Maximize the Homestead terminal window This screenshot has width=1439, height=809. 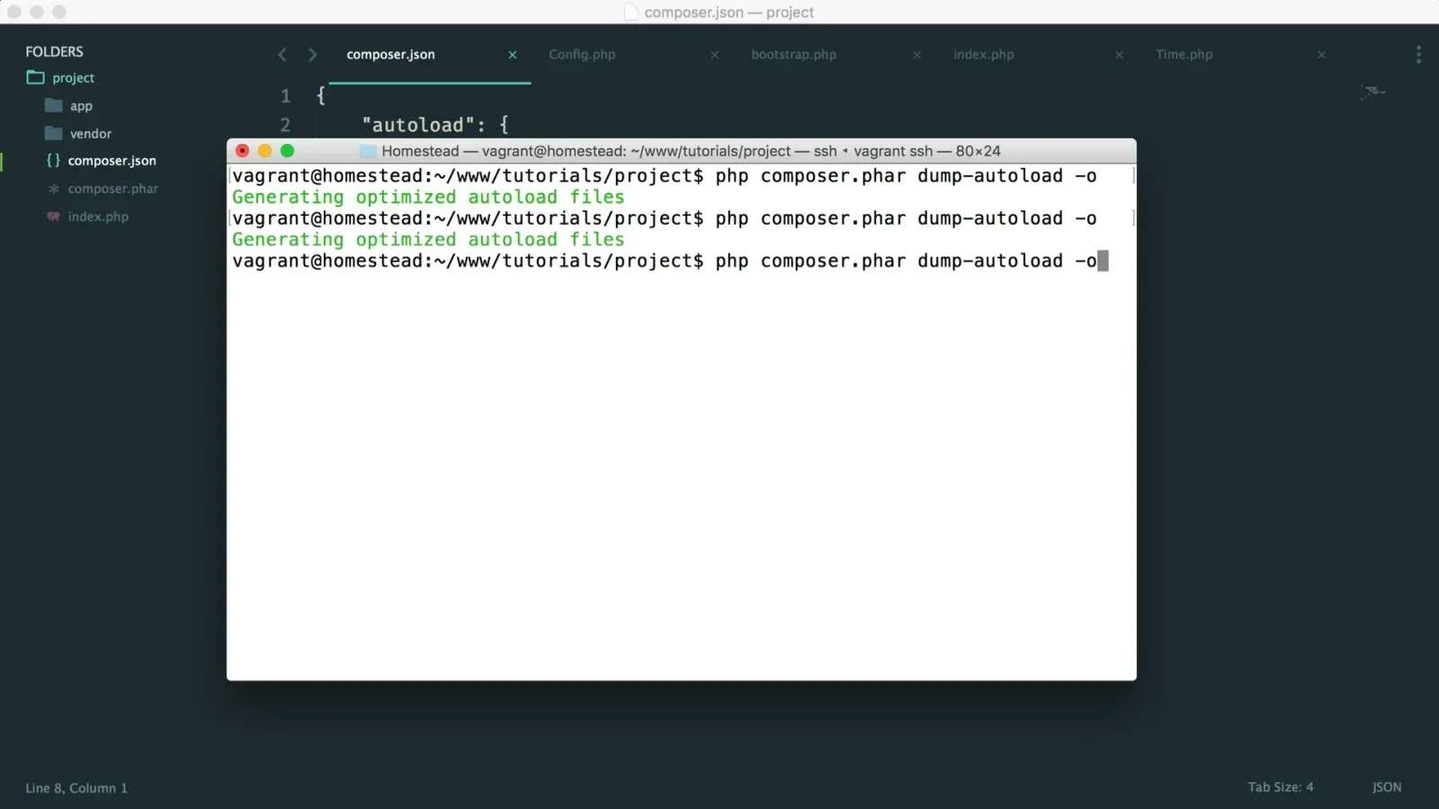point(287,151)
